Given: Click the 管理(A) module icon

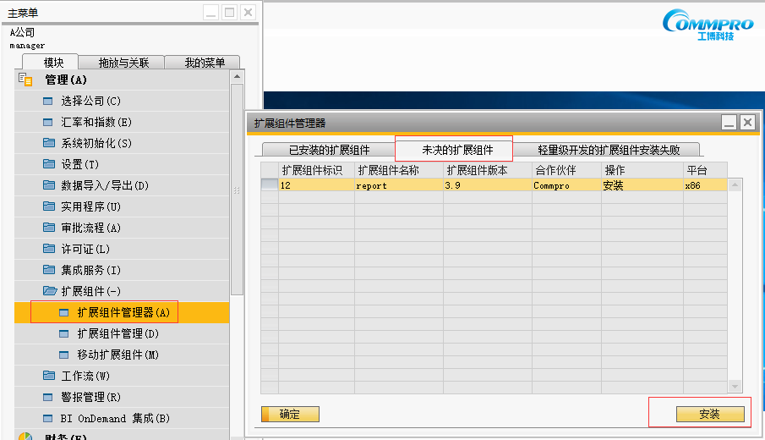Looking at the screenshot, I should [25, 79].
